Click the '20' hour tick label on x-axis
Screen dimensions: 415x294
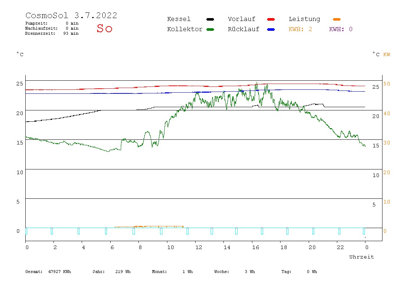312,247
